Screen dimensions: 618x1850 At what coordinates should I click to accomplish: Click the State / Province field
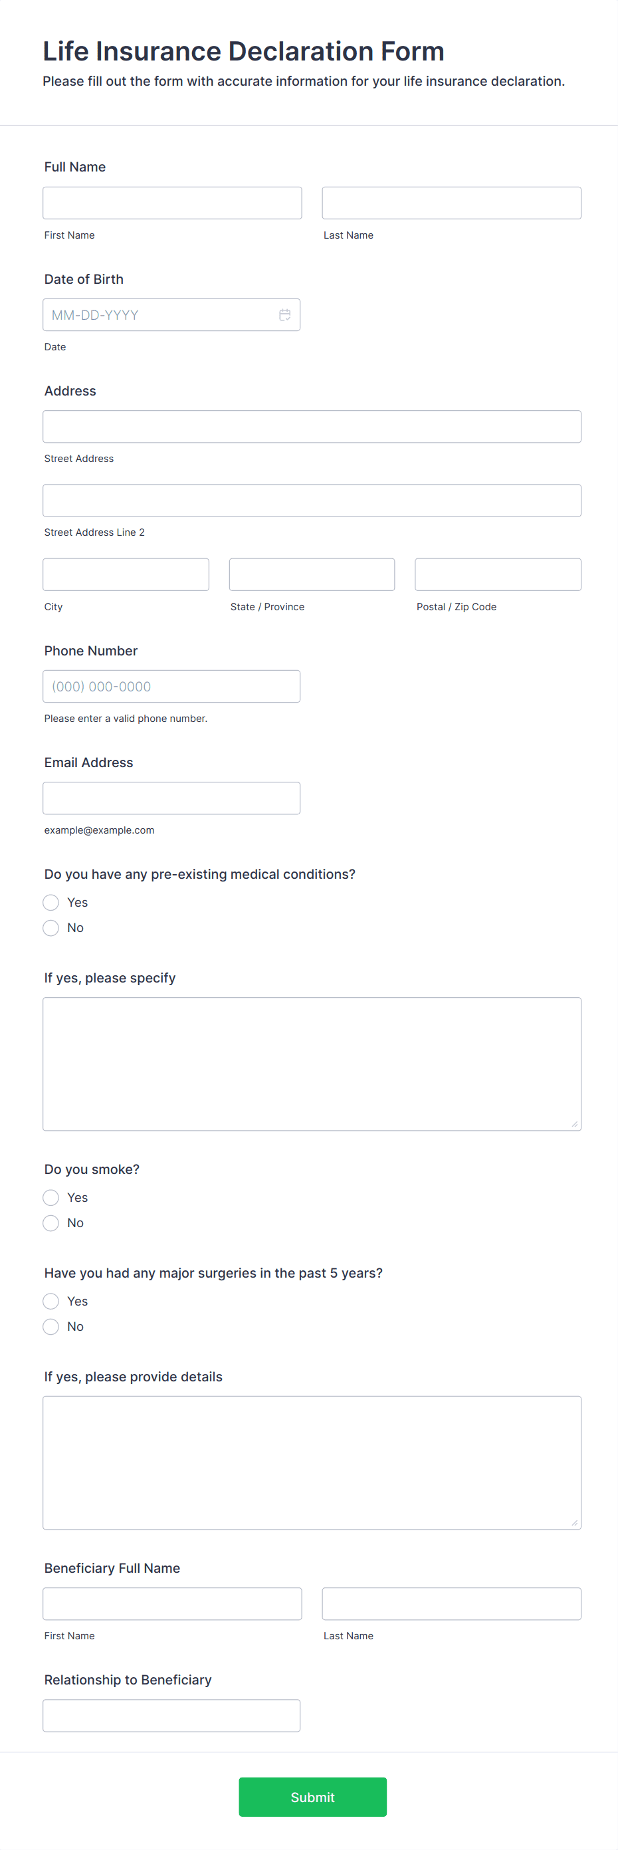pyautogui.click(x=312, y=574)
